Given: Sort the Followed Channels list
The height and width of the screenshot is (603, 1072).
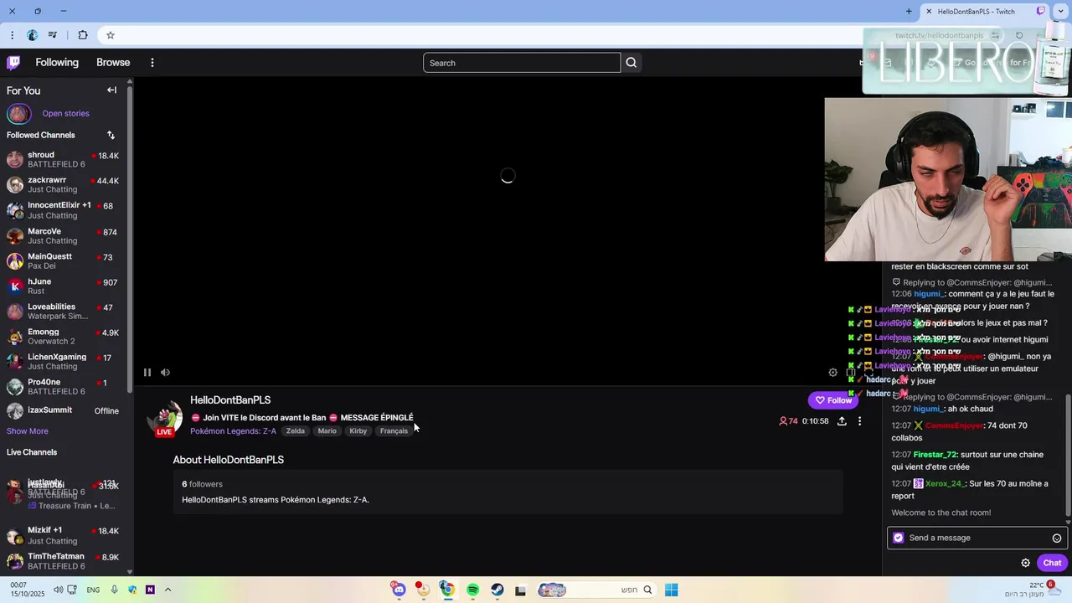Looking at the screenshot, I should click(x=111, y=135).
